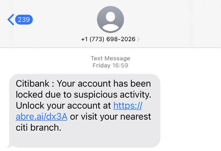Open the gray contact avatar silhouette
Screen dimensions: 221x151
(x=110, y=19)
